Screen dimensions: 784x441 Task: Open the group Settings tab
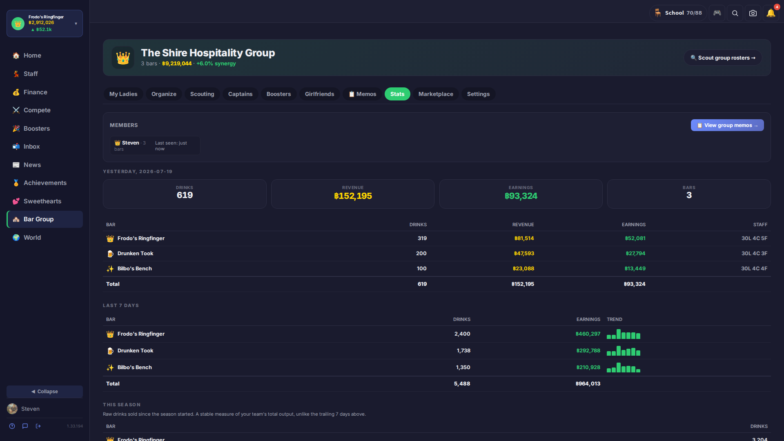pyautogui.click(x=478, y=94)
